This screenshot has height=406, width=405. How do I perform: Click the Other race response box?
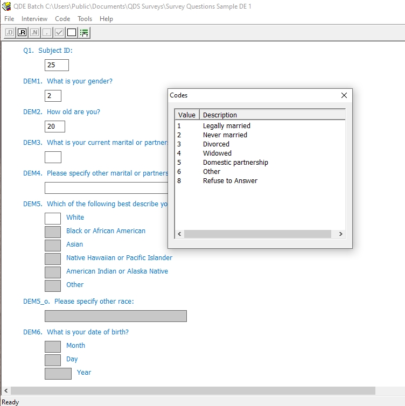click(x=53, y=286)
